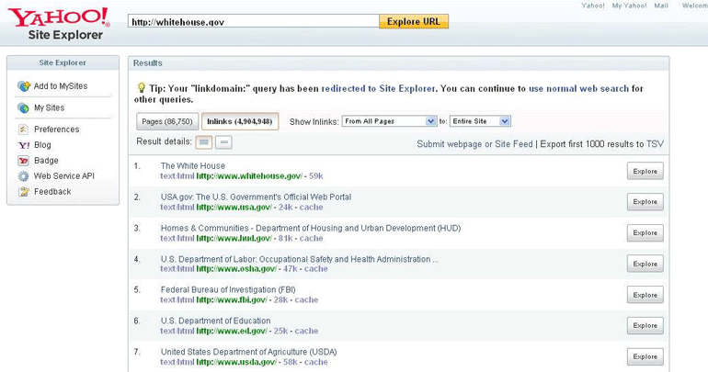The width and height of the screenshot is (708, 372).
Task: Click the Explore URL button
Action: click(x=414, y=22)
